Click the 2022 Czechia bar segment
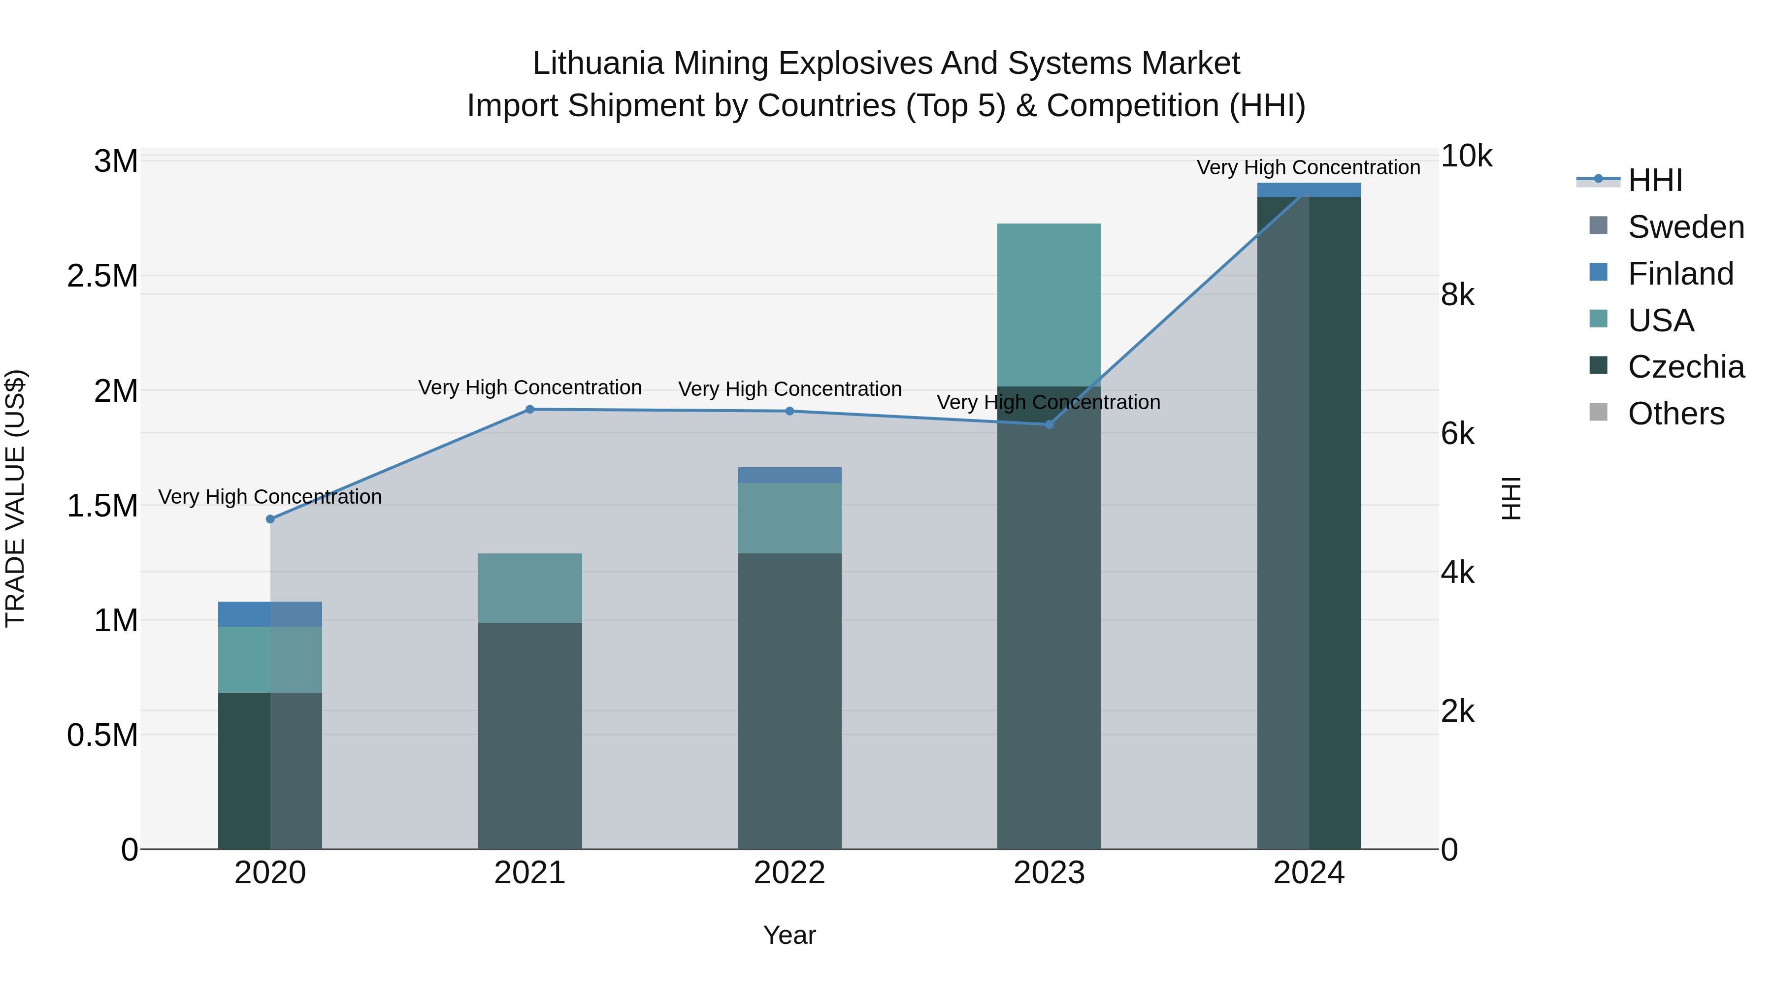 (x=789, y=701)
